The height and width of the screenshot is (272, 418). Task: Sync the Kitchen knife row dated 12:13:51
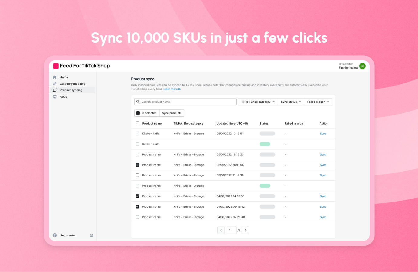(x=323, y=134)
